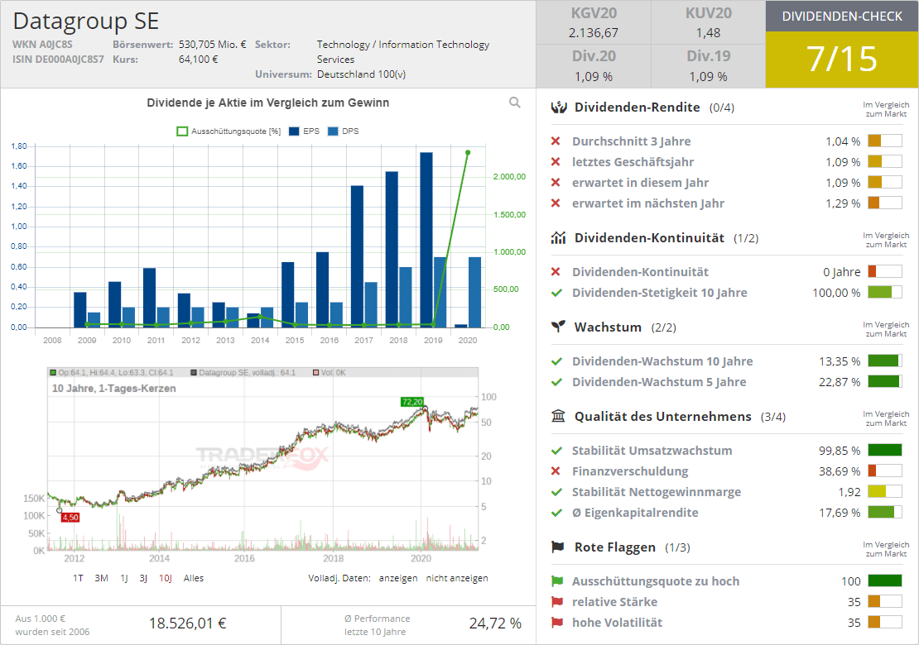Toggle the Op/Hi/Lo/Cl candle series legend
Viewport: 919px width, 645px height.
(x=112, y=372)
